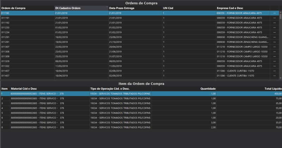282x148 pixels.
Task: Click FORNECEDOR ZENGCHENG cell due 23/09/2019
Action: [x=243, y=37]
